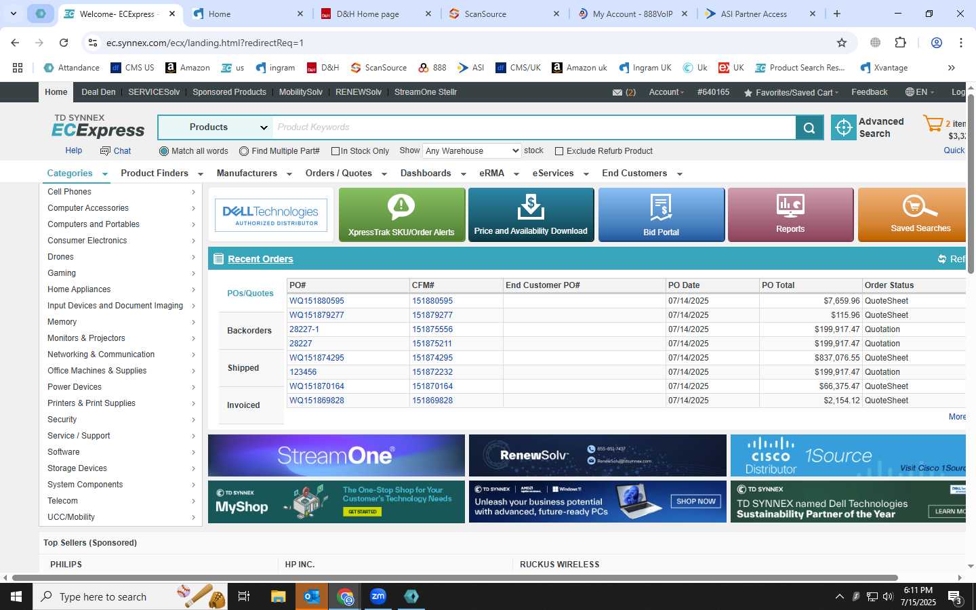Open Chrome profile avatar icon
Viewport: 976px width, 610px height.
(937, 43)
